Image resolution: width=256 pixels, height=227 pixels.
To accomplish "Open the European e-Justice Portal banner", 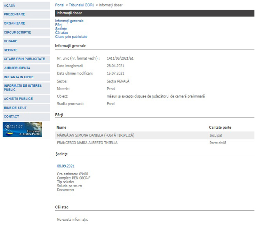I will (22, 129).
